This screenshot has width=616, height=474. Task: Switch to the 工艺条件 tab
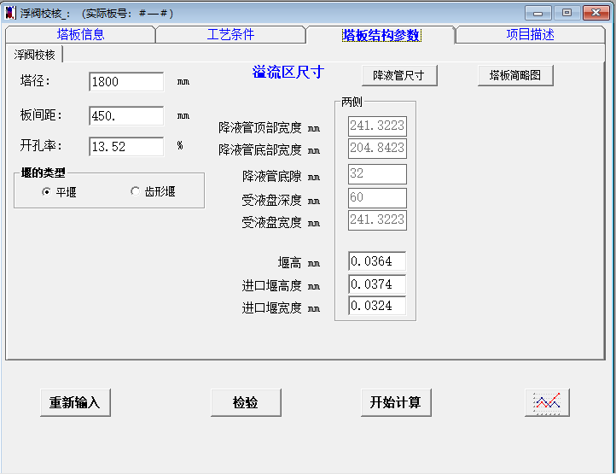[x=230, y=35]
